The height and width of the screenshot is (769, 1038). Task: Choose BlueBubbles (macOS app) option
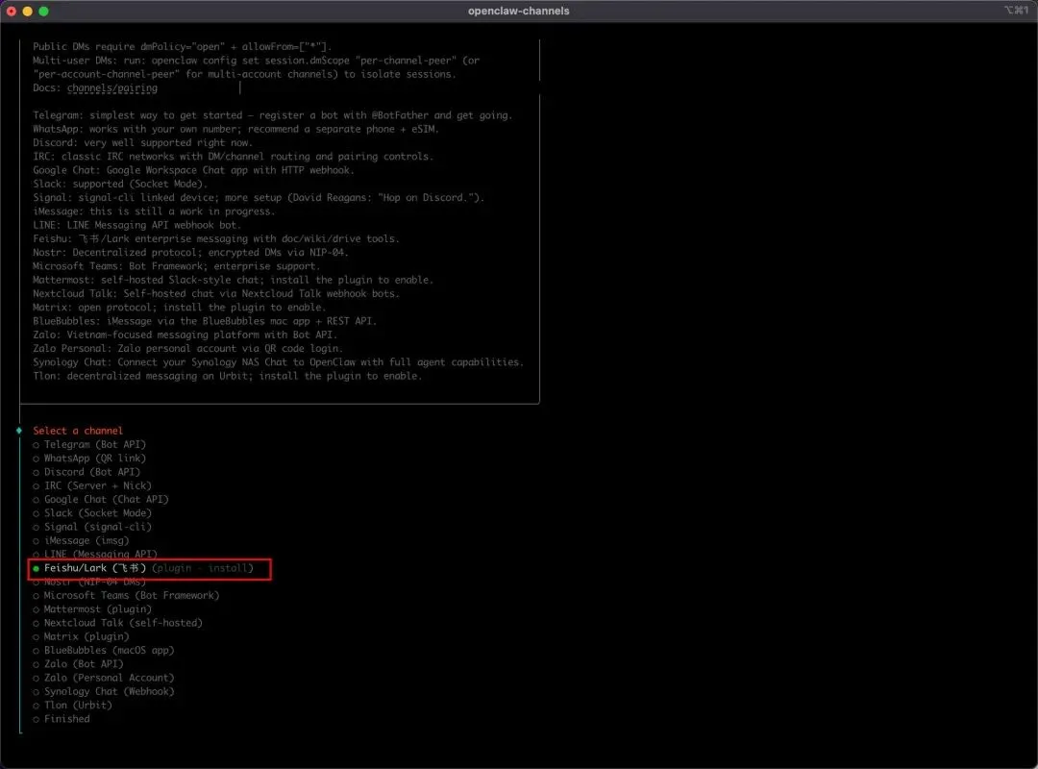(103, 651)
